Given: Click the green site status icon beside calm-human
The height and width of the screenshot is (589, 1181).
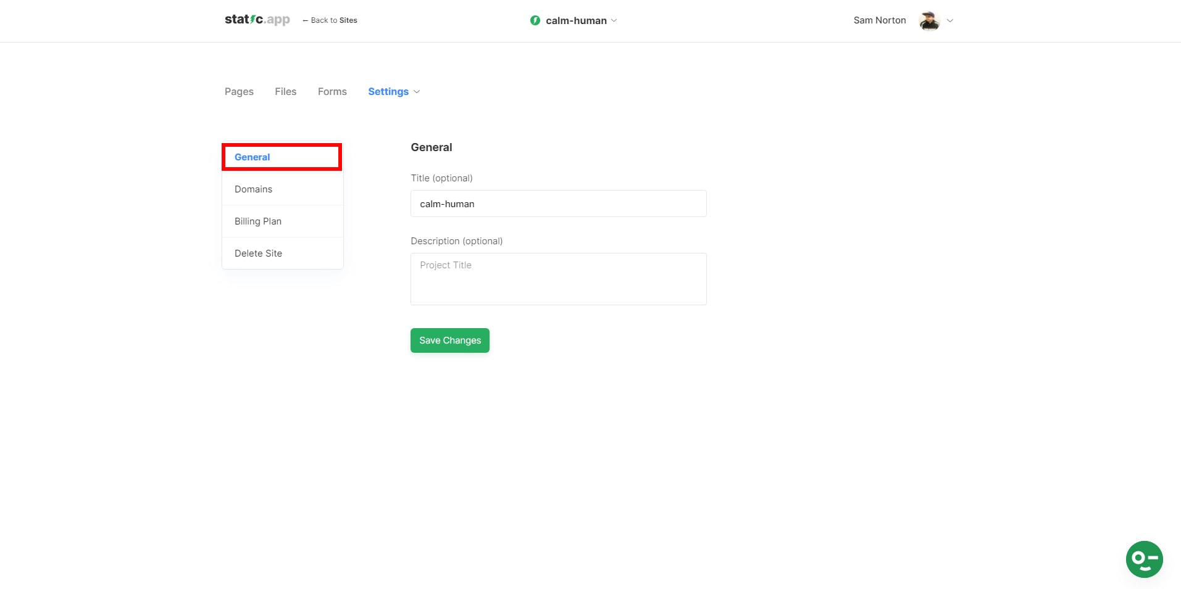Looking at the screenshot, I should point(534,20).
